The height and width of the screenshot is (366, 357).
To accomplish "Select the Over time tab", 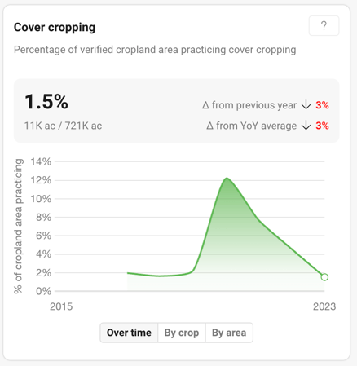I will [129, 333].
